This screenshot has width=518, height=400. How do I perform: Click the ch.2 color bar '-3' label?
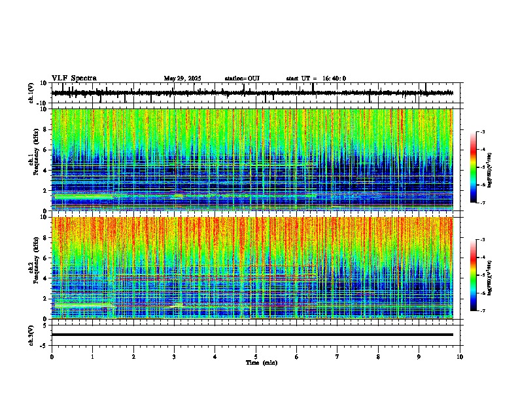pyautogui.click(x=483, y=240)
